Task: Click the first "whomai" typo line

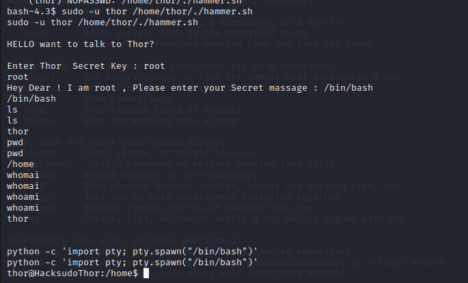Action: coord(23,175)
